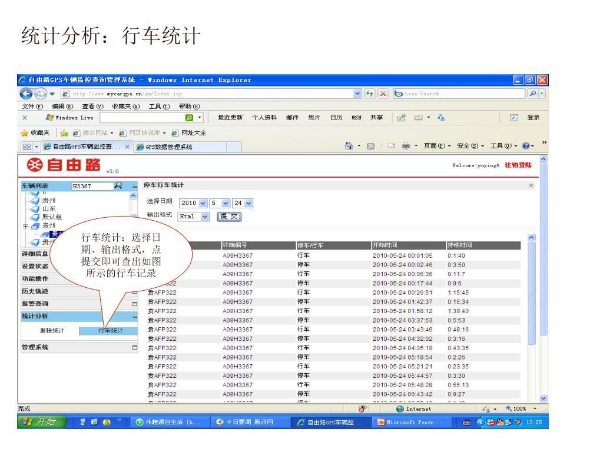The width and height of the screenshot is (603, 452).
Task: Expand the 管理系统 panel toggle box
Action: point(134,347)
